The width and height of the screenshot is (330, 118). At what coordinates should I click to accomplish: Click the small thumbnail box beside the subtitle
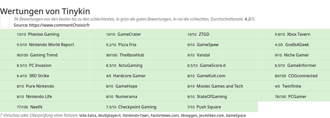(x=5, y=22)
